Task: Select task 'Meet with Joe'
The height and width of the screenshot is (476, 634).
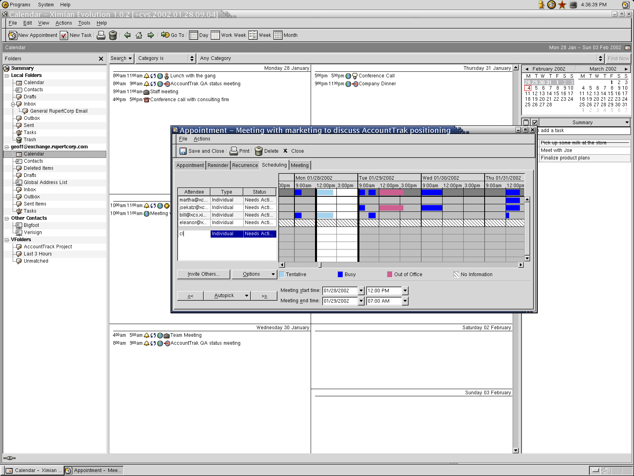Action: 584,151
